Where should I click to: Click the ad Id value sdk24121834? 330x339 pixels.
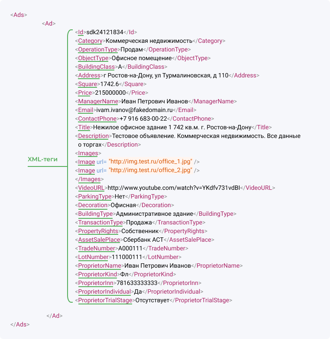[x=105, y=32]
